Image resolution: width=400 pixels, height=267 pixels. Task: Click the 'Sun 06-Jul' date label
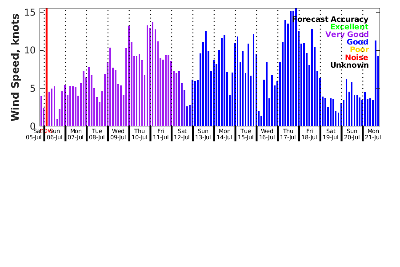tap(55, 134)
